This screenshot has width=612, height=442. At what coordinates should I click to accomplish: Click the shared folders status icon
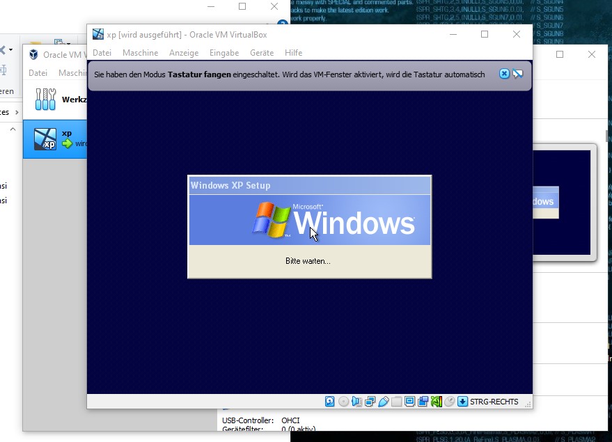pyautogui.click(x=396, y=402)
